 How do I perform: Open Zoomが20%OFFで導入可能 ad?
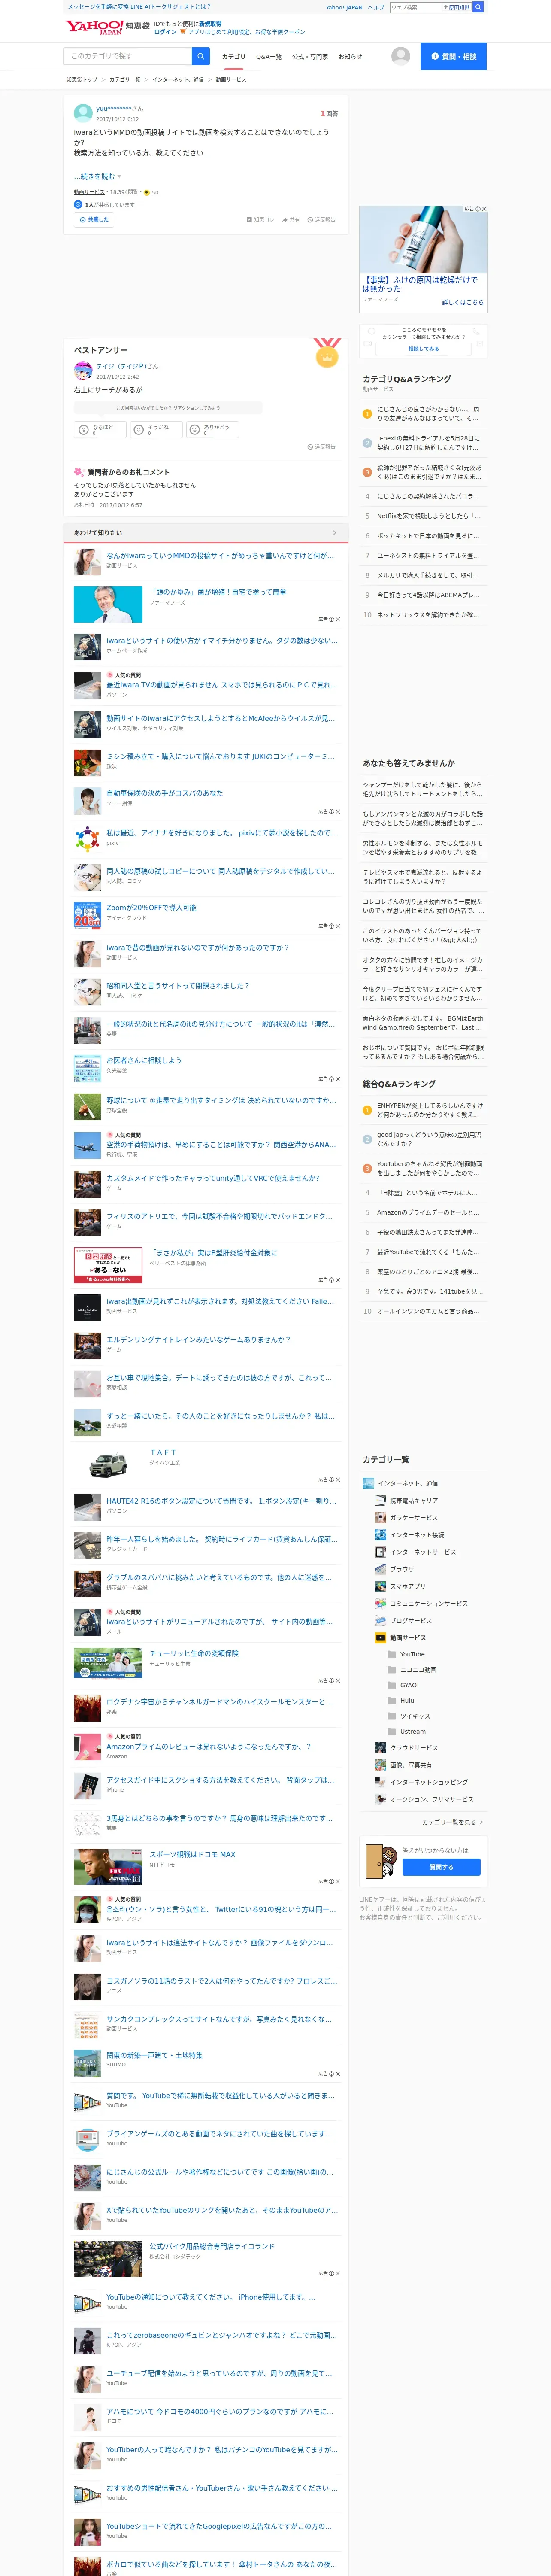pyautogui.click(x=151, y=908)
